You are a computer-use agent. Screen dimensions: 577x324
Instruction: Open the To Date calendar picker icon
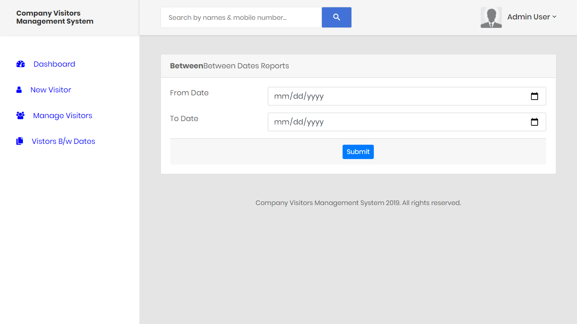[x=534, y=122]
